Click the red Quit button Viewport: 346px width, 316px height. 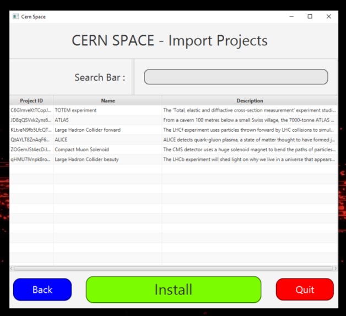305,290
